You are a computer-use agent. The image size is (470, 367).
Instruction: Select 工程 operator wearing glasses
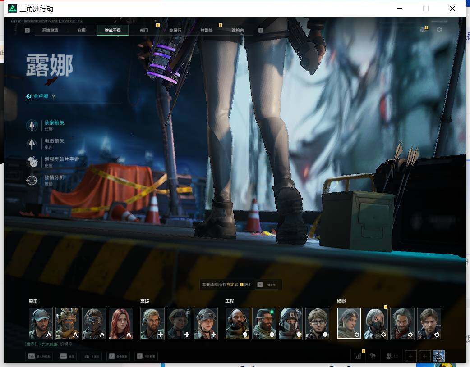(x=318, y=323)
